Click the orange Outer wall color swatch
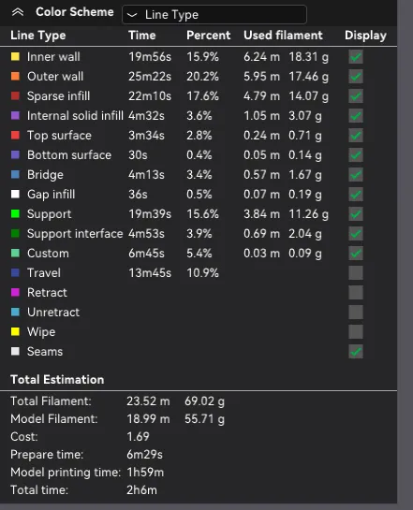 click(15, 76)
